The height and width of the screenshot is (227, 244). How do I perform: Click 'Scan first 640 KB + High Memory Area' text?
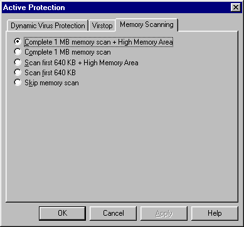(82, 63)
